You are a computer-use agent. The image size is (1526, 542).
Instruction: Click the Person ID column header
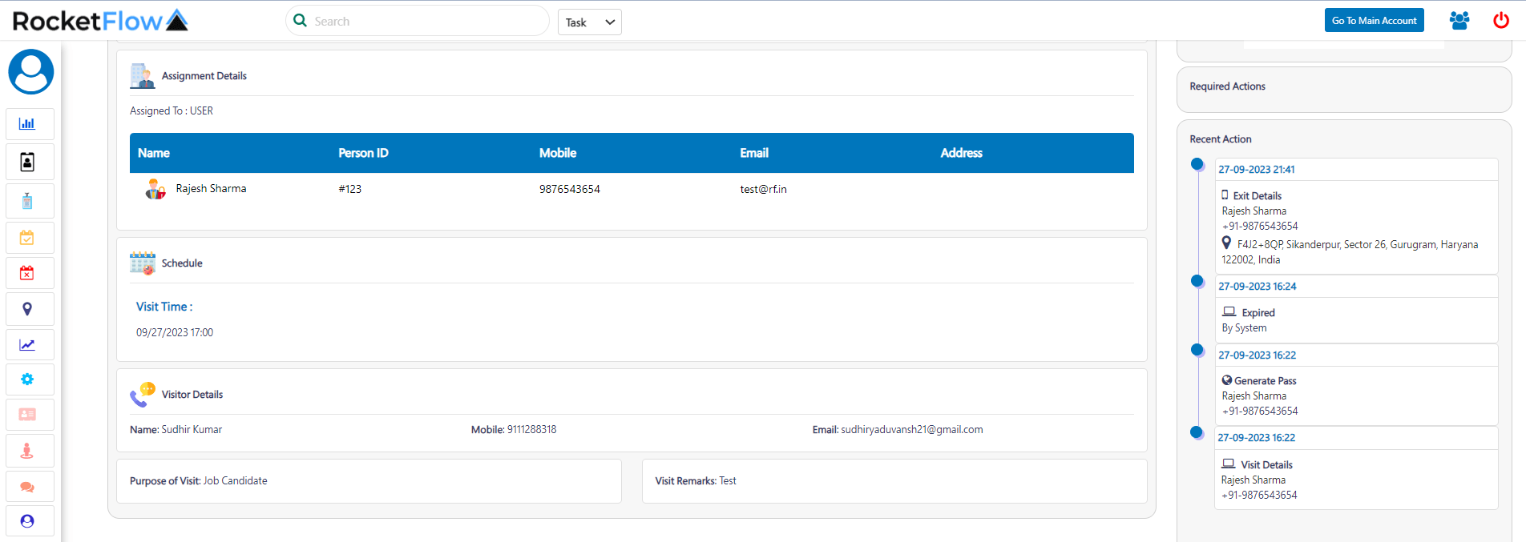tap(363, 153)
